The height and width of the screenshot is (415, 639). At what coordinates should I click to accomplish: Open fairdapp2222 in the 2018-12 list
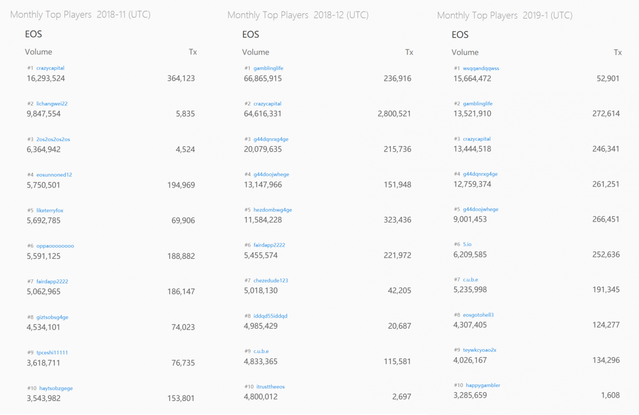click(x=270, y=245)
